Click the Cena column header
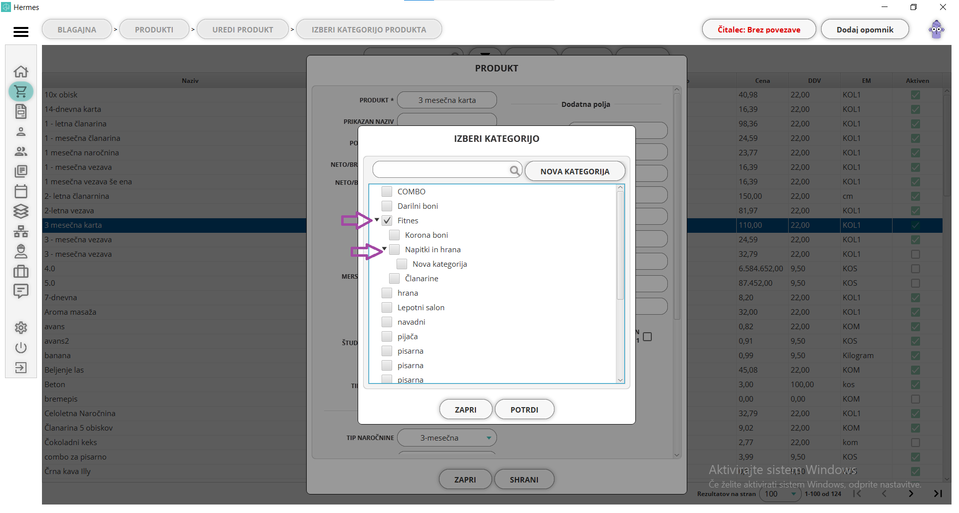The width and height of the screenshot is (959, 513). pos(762,80)
